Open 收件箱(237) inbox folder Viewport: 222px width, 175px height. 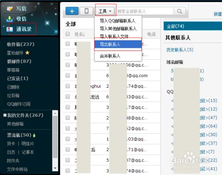pos(20,44)
